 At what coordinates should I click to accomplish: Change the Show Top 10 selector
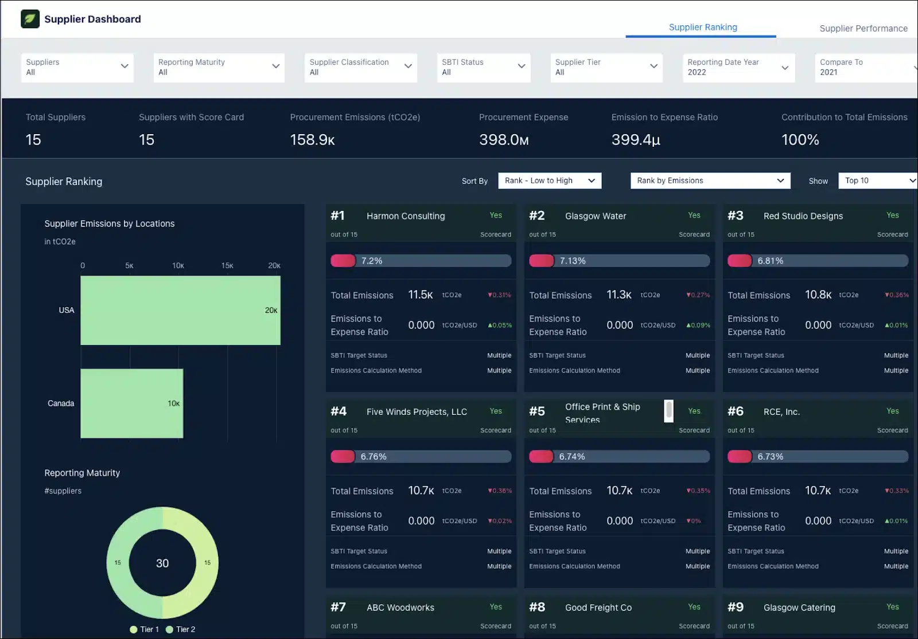878,181
